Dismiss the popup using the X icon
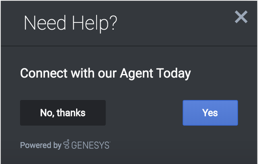This screenshot has width=258, height=164. point(241,17)
